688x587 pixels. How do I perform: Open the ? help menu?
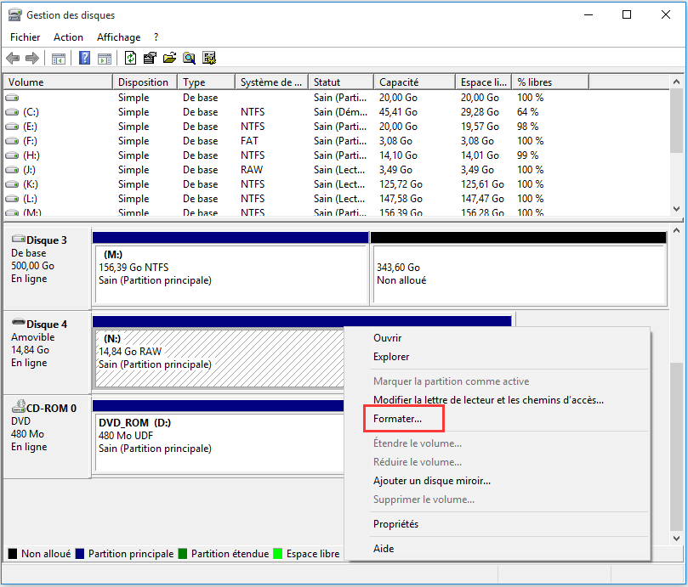[x=156, y=37]
